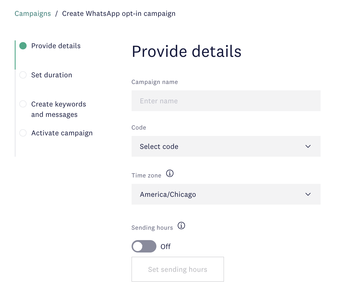Image resolution: width=363 pixels, height=303 pixels.
Task: Go to the Set duration step
Action: 52,75
